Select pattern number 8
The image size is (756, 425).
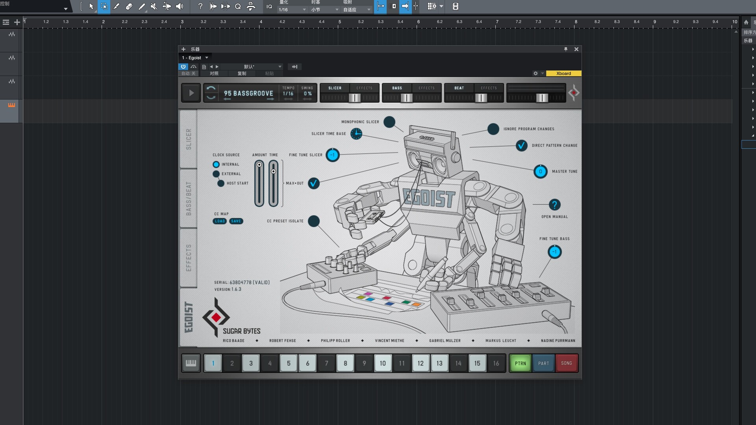345,363
